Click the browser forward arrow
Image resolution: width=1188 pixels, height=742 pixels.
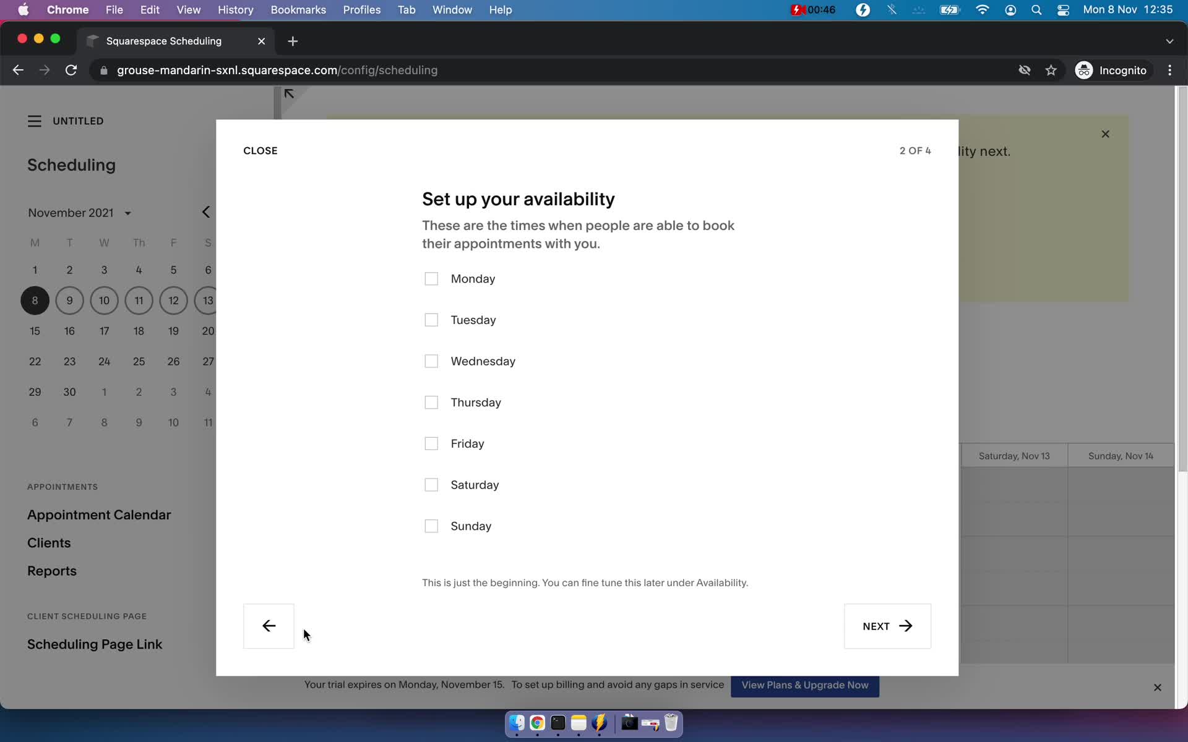coord(45,70)
